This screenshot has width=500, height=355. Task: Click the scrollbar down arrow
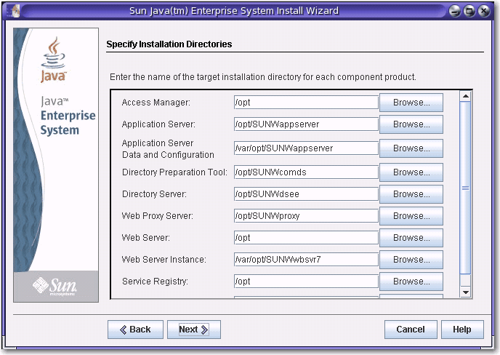point(466,292)
